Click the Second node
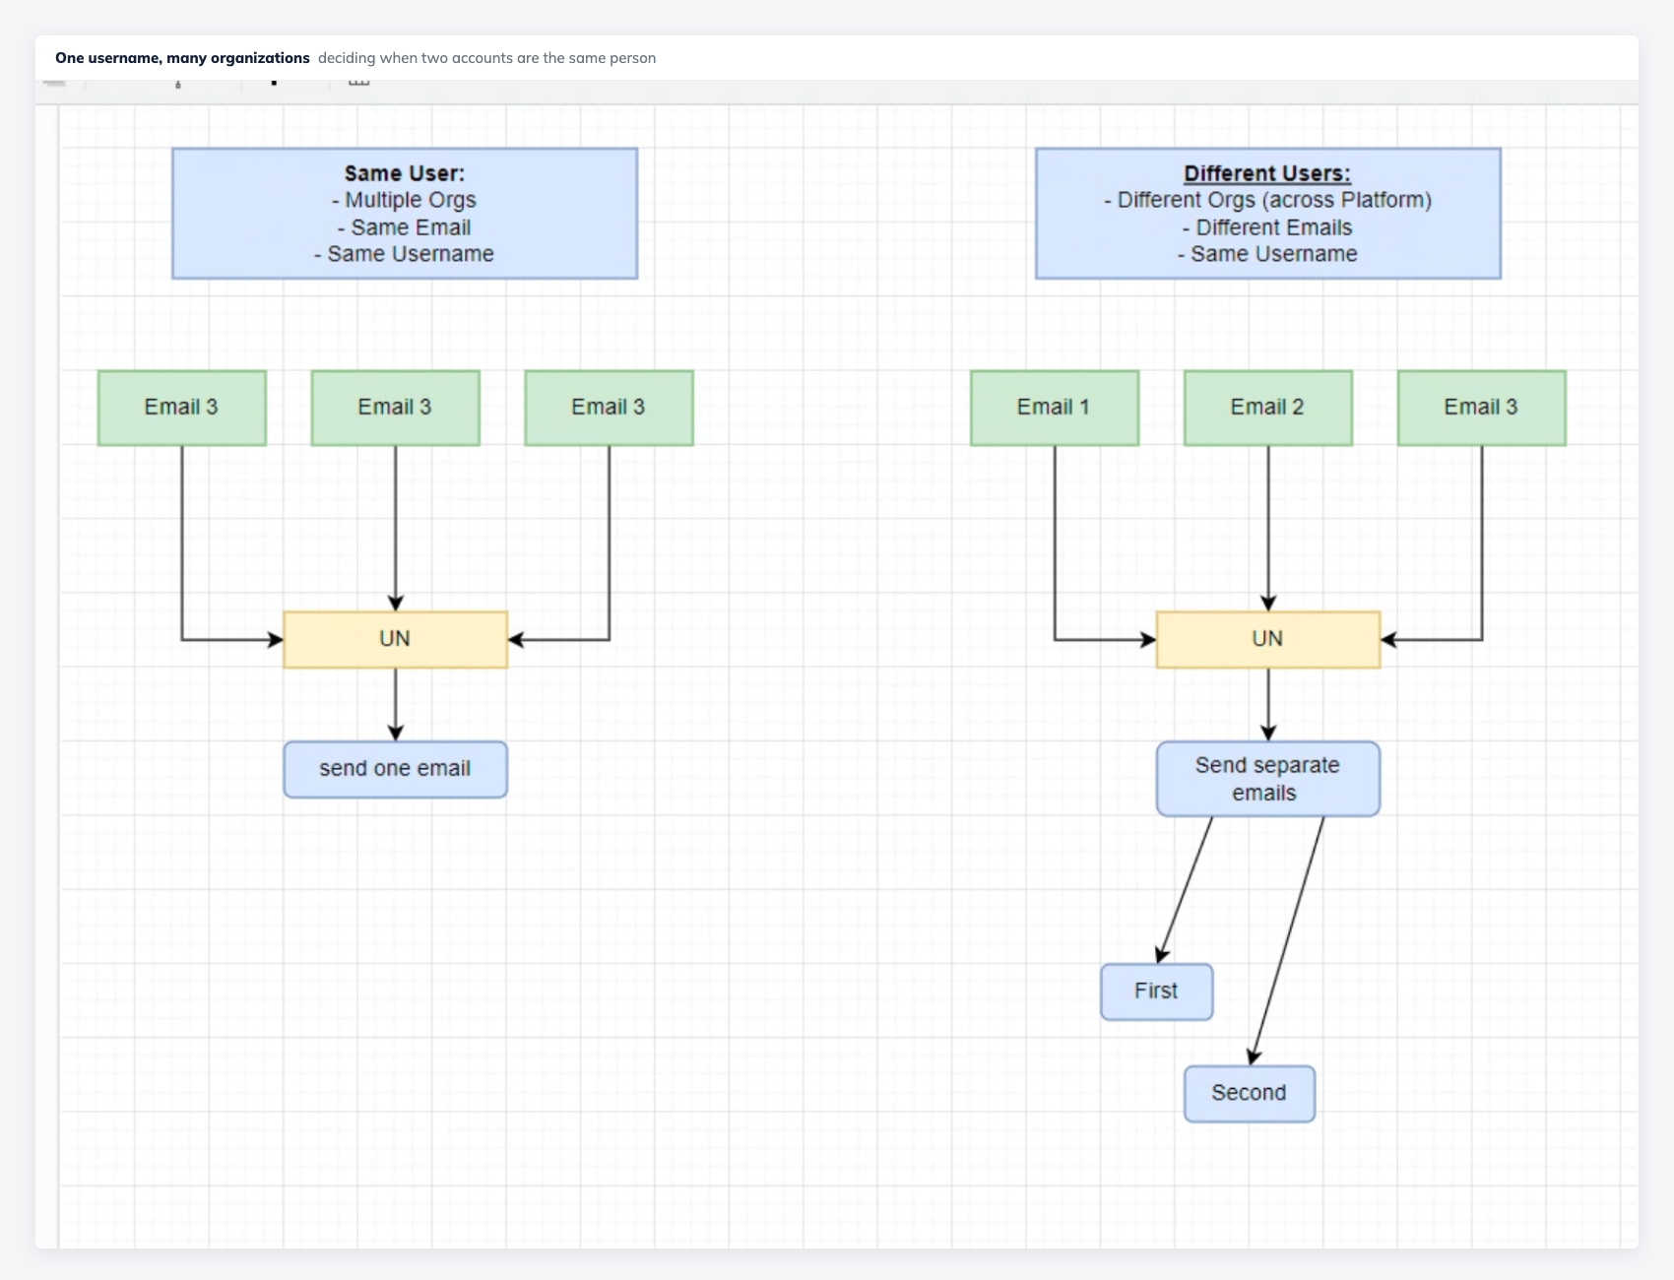Screen dimensions: 1674x1280 click(x=1250, y=1094)
